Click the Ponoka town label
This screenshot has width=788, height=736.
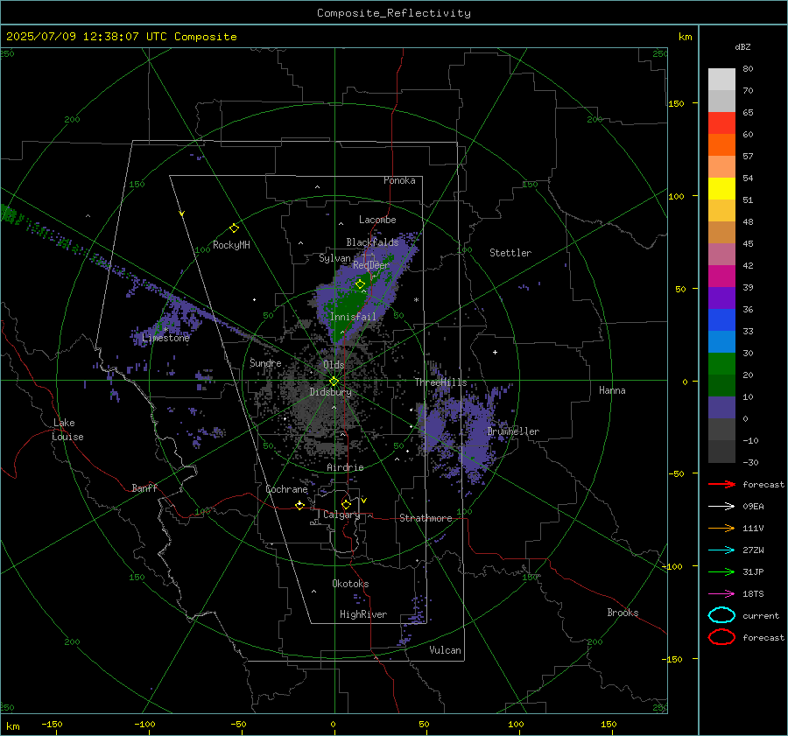pyautogui.click(x=399, y=180)
